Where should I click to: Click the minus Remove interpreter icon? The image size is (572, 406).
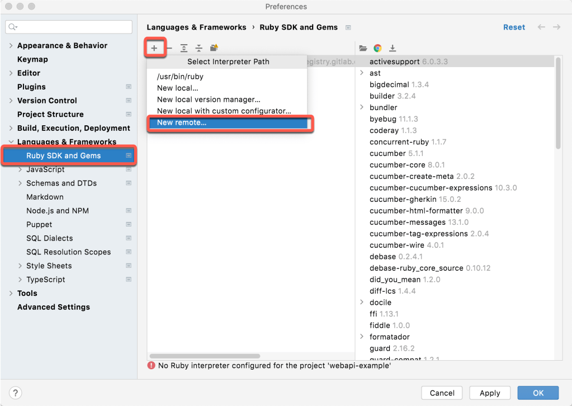coord(169,48)
